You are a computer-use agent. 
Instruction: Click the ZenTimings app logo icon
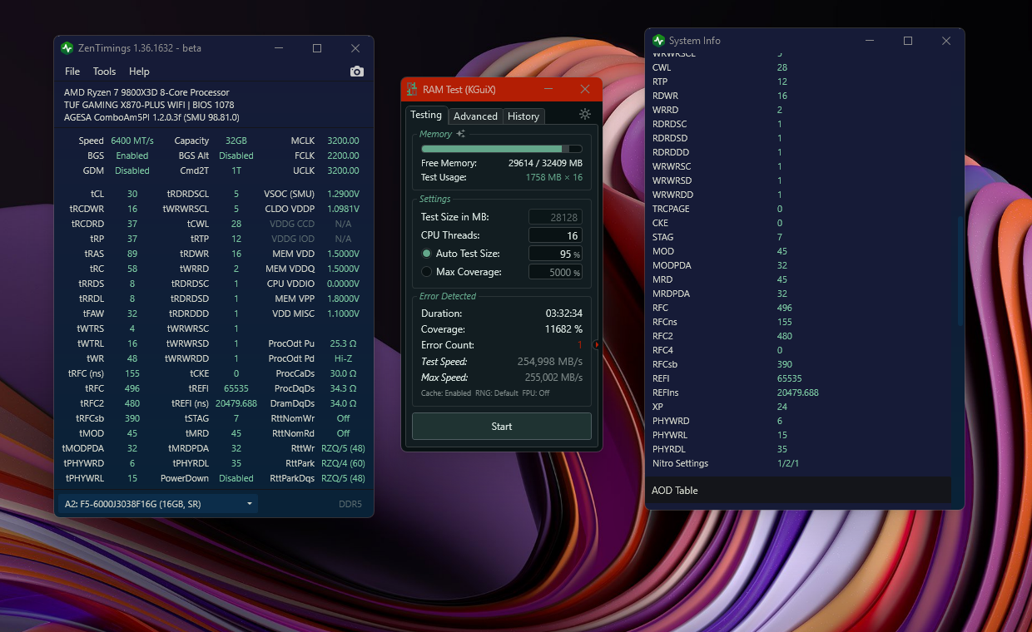pyautogui.click(x=67, y=48)
